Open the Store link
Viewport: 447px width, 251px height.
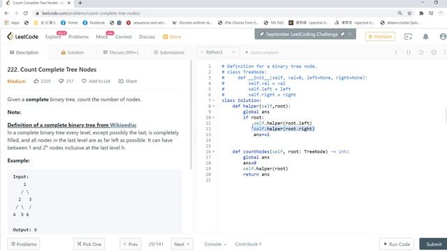click(x=172, y=37)
